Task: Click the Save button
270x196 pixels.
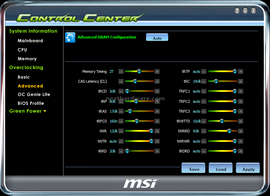Action: (193, 168)
